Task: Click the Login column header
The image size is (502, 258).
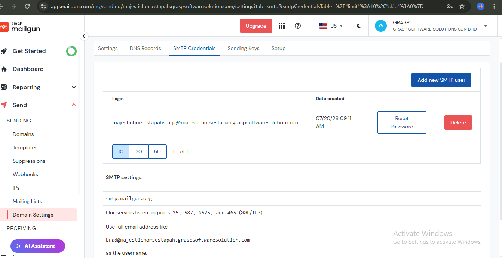Action: (118, 99)
